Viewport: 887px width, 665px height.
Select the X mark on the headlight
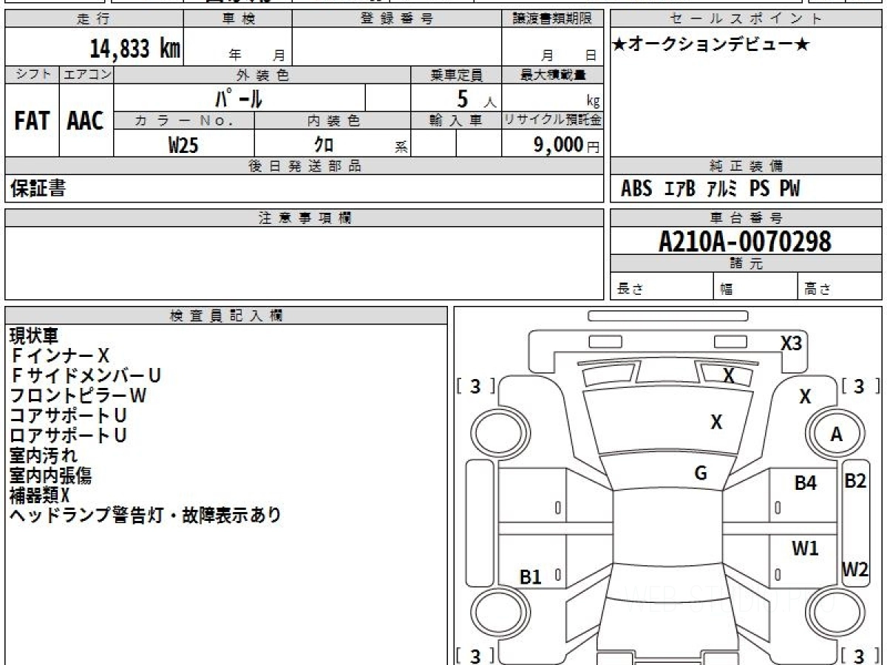(x=729, y=376)
